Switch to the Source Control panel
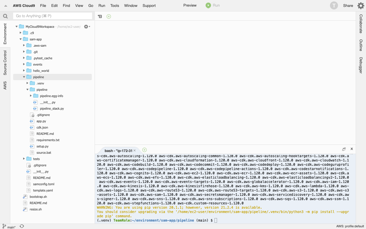This screenshot has width=366, height=229. [x=5, y=63]
